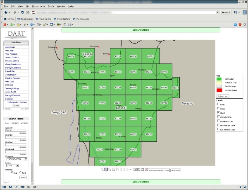This screenshot has height=190, width=248.
Task: Pan the map up with up arrow
Action: pyautogui.click(x=121, y=170)
